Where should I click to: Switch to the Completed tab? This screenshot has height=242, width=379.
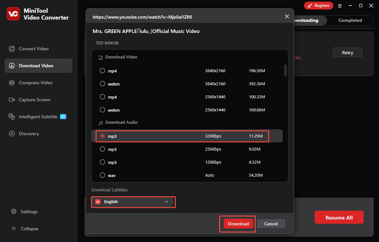point(350,20)
